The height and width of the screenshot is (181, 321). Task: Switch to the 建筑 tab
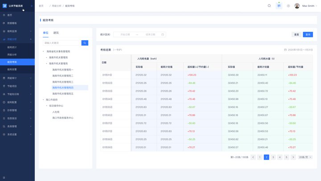[x=56, y=33]
